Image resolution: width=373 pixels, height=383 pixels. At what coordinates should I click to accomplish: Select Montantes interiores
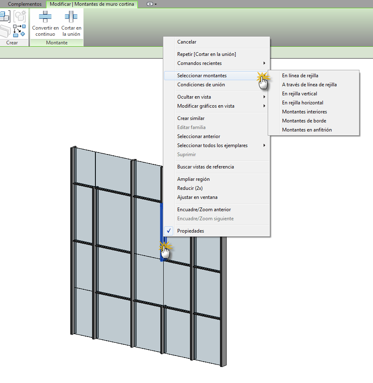[314, 112]
